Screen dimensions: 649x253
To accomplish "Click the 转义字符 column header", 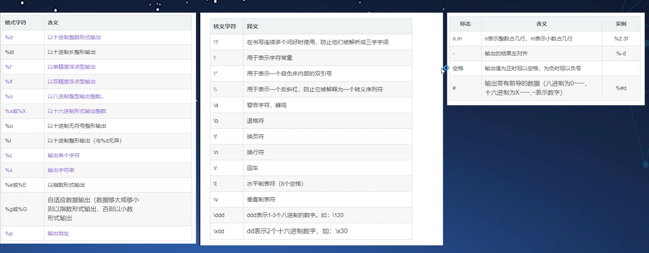I will click(x=225, y=26).
